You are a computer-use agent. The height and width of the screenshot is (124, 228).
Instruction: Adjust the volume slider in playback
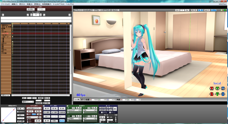116,119
